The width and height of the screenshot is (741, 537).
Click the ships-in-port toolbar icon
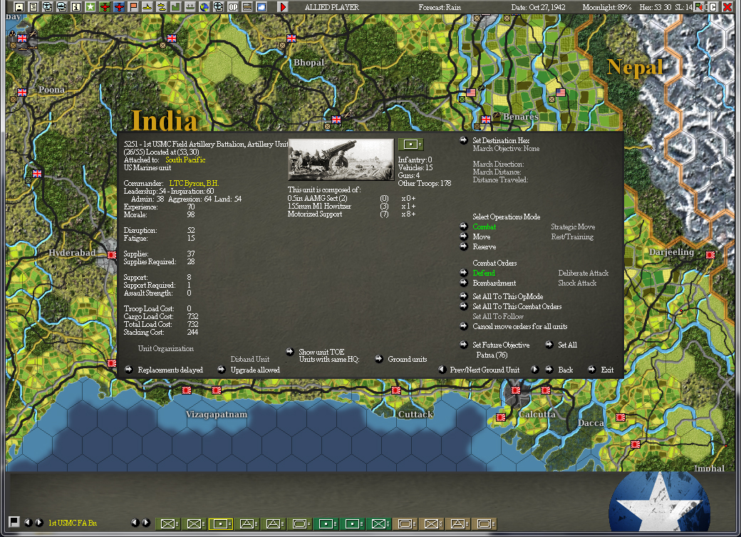[x=190, y=7]
